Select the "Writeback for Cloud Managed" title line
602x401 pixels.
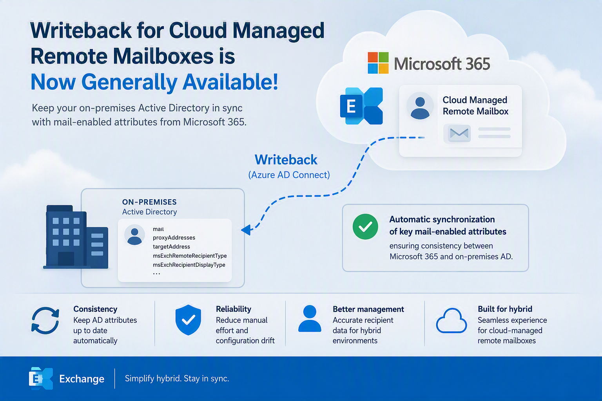[178, 31]
